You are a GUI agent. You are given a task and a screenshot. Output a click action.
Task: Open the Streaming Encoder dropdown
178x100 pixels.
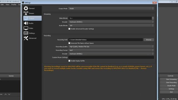pyautogui.click(x=111, y=22)
